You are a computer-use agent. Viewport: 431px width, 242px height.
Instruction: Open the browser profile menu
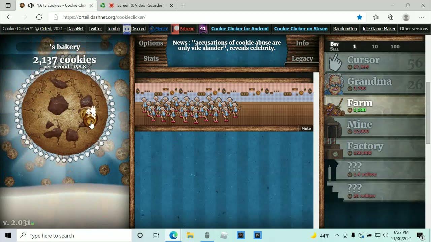pos(406,17)
